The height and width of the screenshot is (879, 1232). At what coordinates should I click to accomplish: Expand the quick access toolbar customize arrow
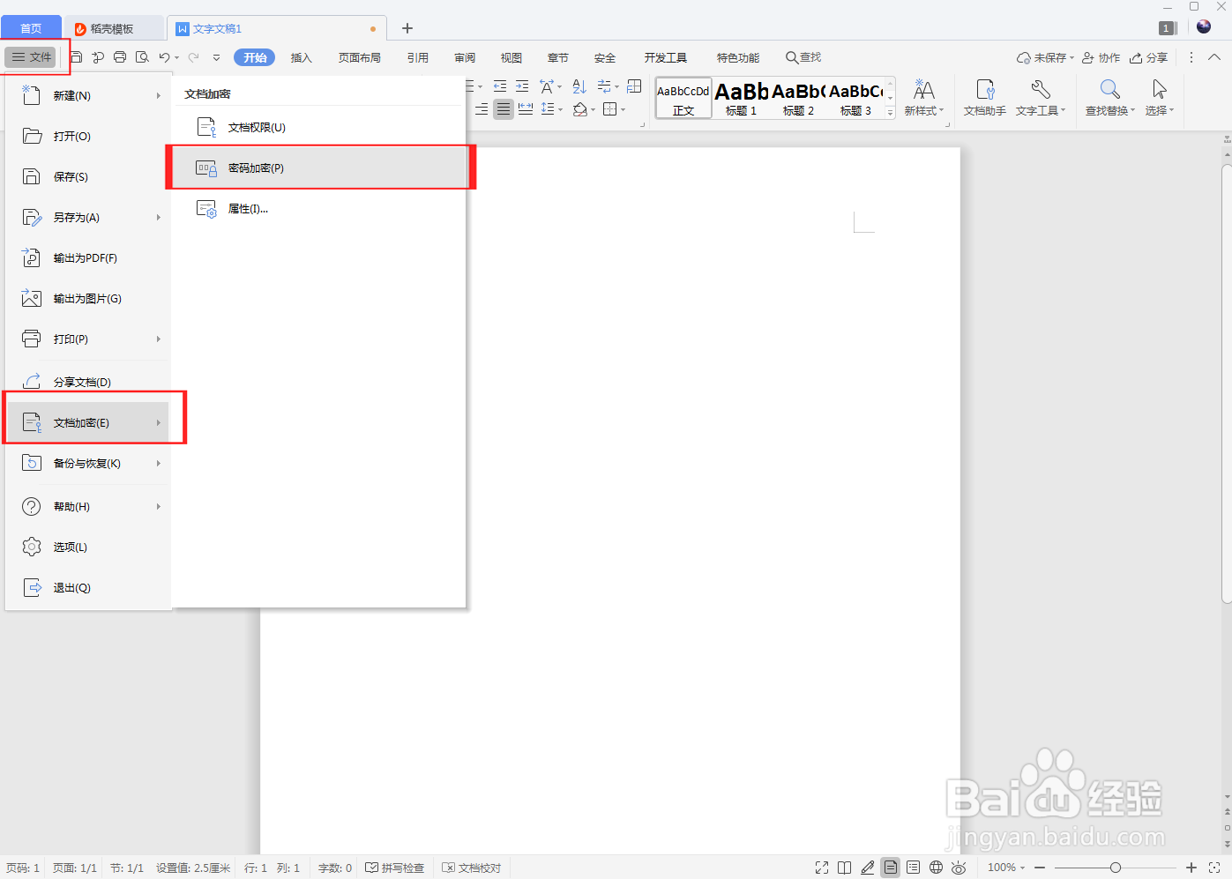[216, 58]
